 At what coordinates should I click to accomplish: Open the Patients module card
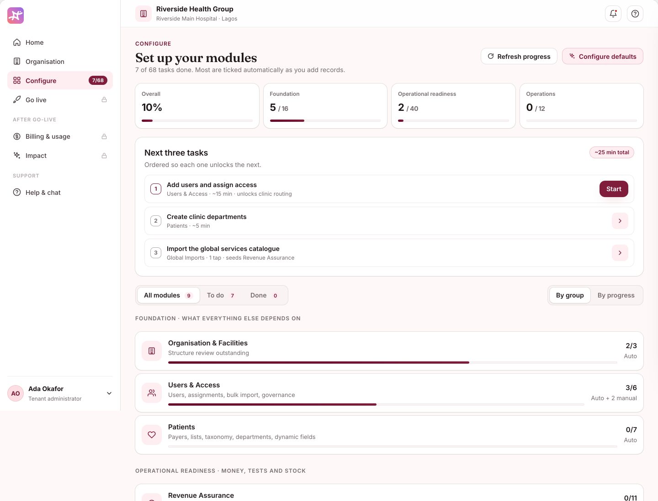point(389,435)
